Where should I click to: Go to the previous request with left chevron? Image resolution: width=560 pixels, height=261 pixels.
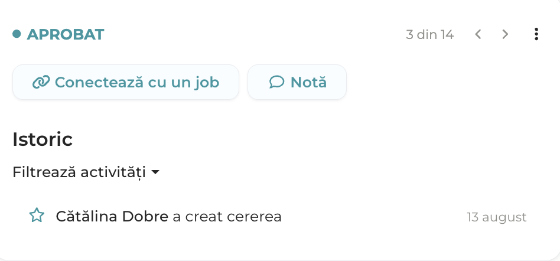point(478,34)
